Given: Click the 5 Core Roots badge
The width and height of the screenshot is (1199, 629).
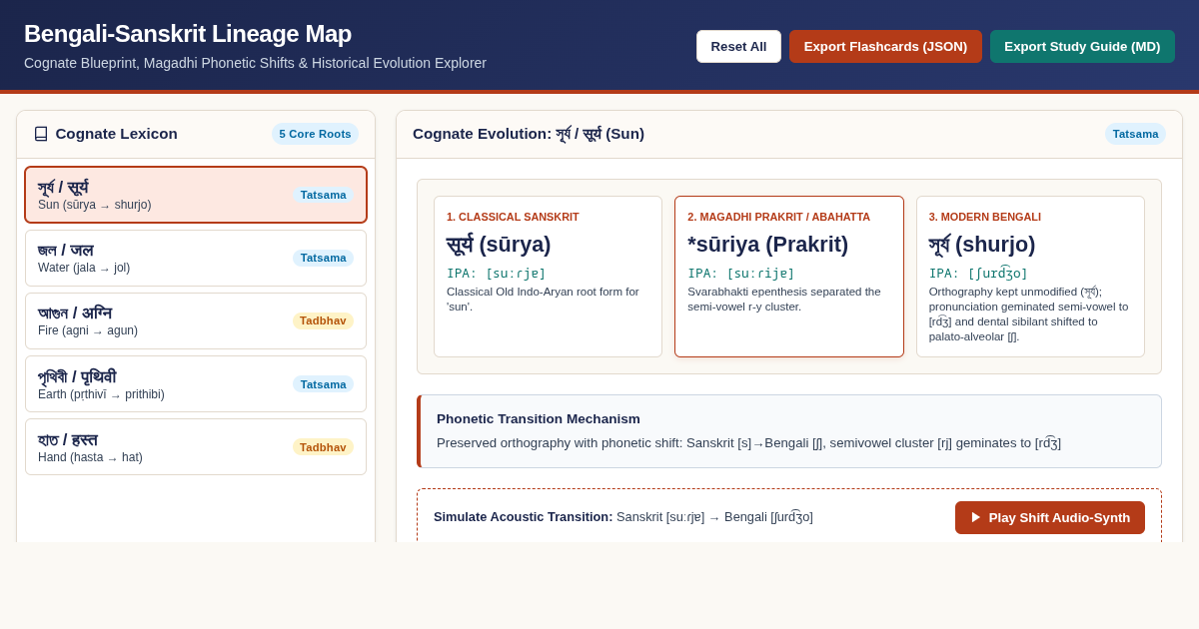Looking at the screenshot, I should [x=315, y=134].
